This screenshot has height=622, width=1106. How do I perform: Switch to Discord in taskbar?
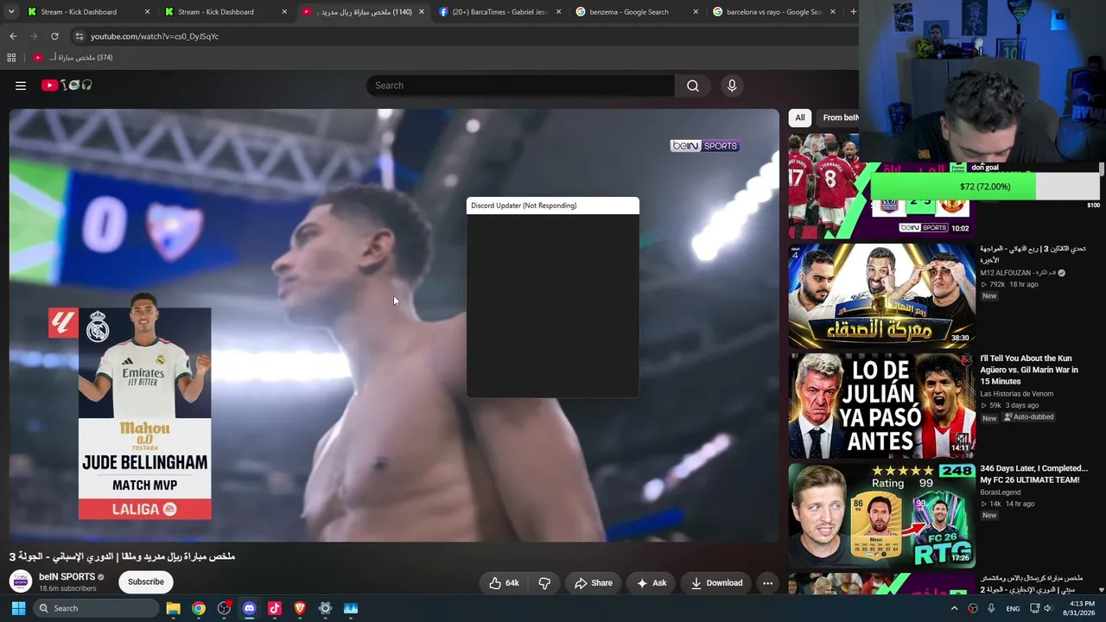click(x=249, y=608)
